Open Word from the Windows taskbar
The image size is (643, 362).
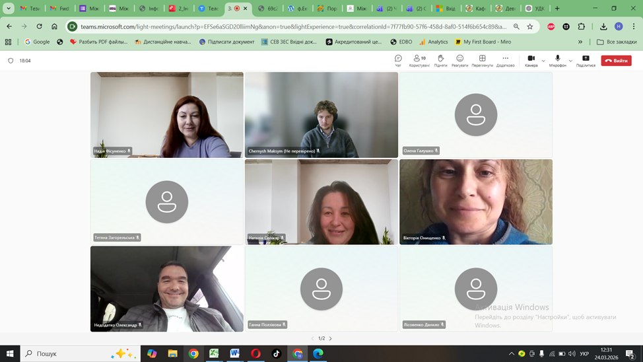[234, 353]
